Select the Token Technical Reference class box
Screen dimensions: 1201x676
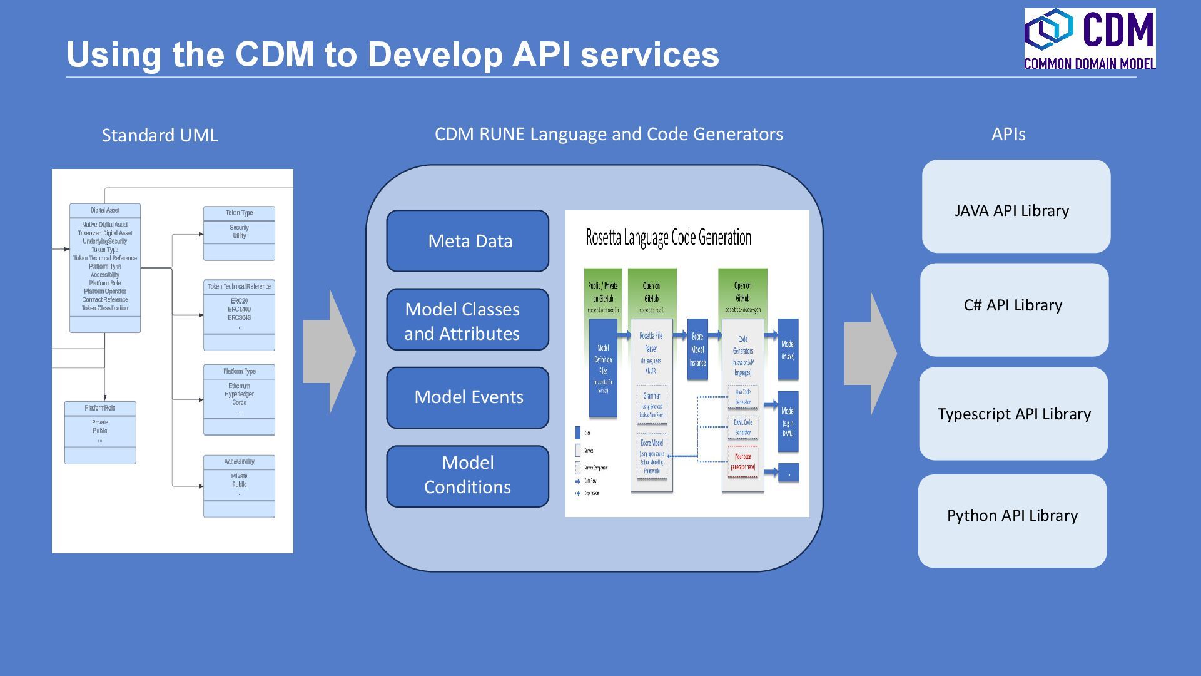point(239,315)
